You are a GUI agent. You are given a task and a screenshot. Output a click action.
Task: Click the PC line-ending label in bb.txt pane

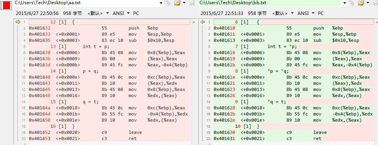click(x=321, y=13)
